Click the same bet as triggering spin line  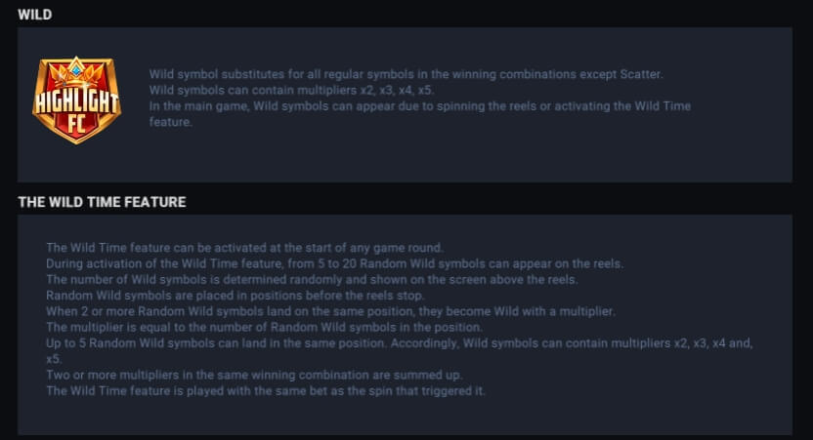[266, 391]
